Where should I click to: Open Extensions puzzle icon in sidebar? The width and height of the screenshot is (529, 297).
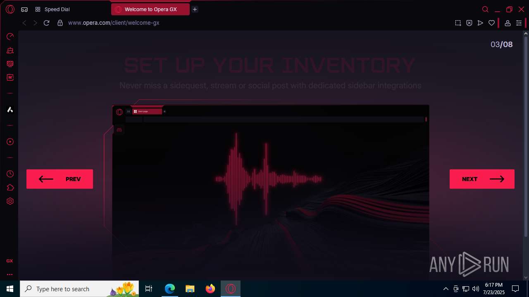[x=10, y=188]
